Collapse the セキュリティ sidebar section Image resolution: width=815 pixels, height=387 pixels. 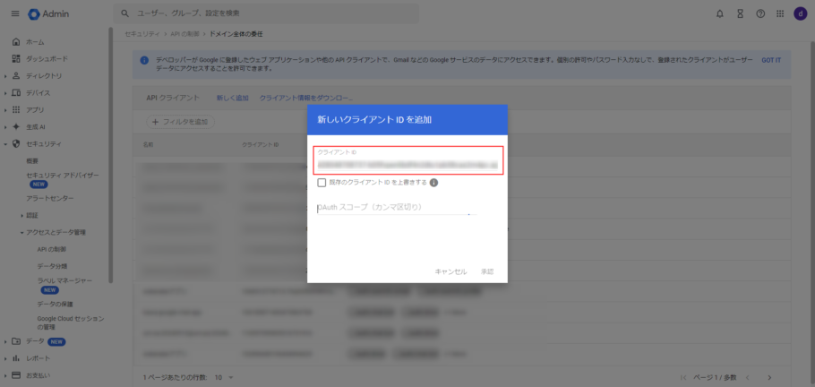pyautogui.click(x=5, y=144)
